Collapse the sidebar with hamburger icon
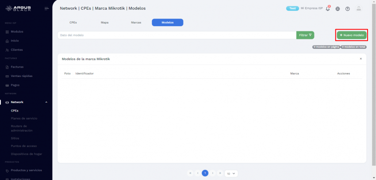Screen dimensions: 376x180 (x=46, y=8)
